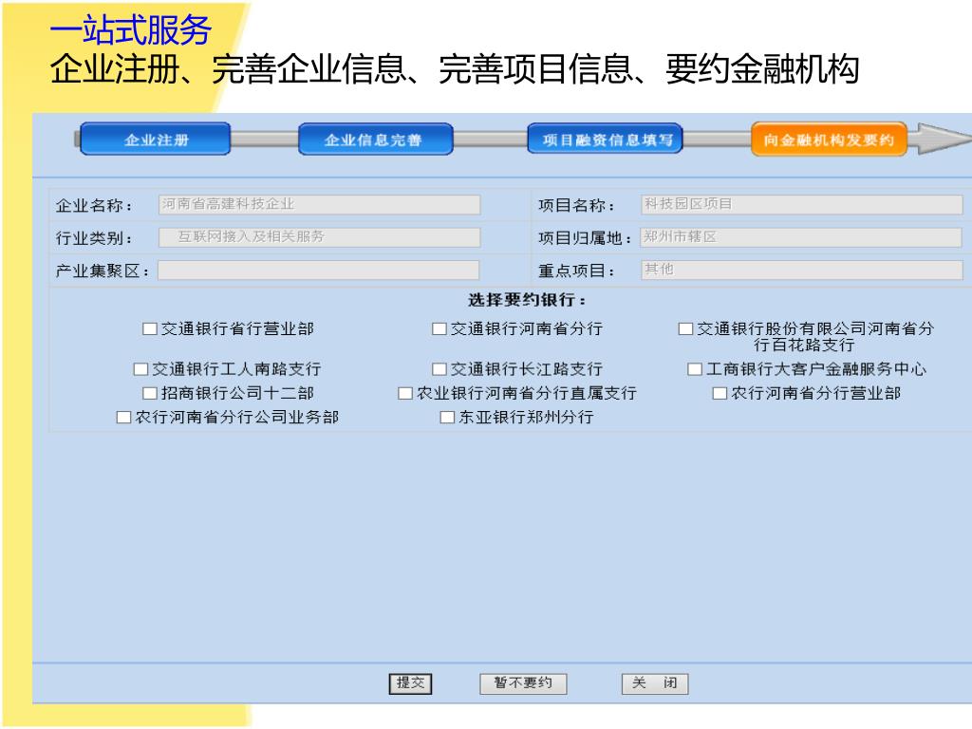
Task: Check the 交通银行省行营业部 checkbox
Action: click(149, 329)
